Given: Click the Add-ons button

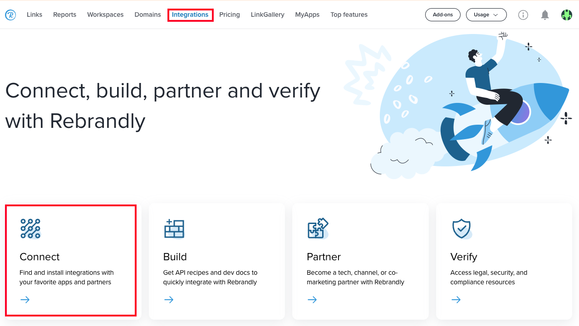Looking at the screenshot, I should tap(443, 15).
